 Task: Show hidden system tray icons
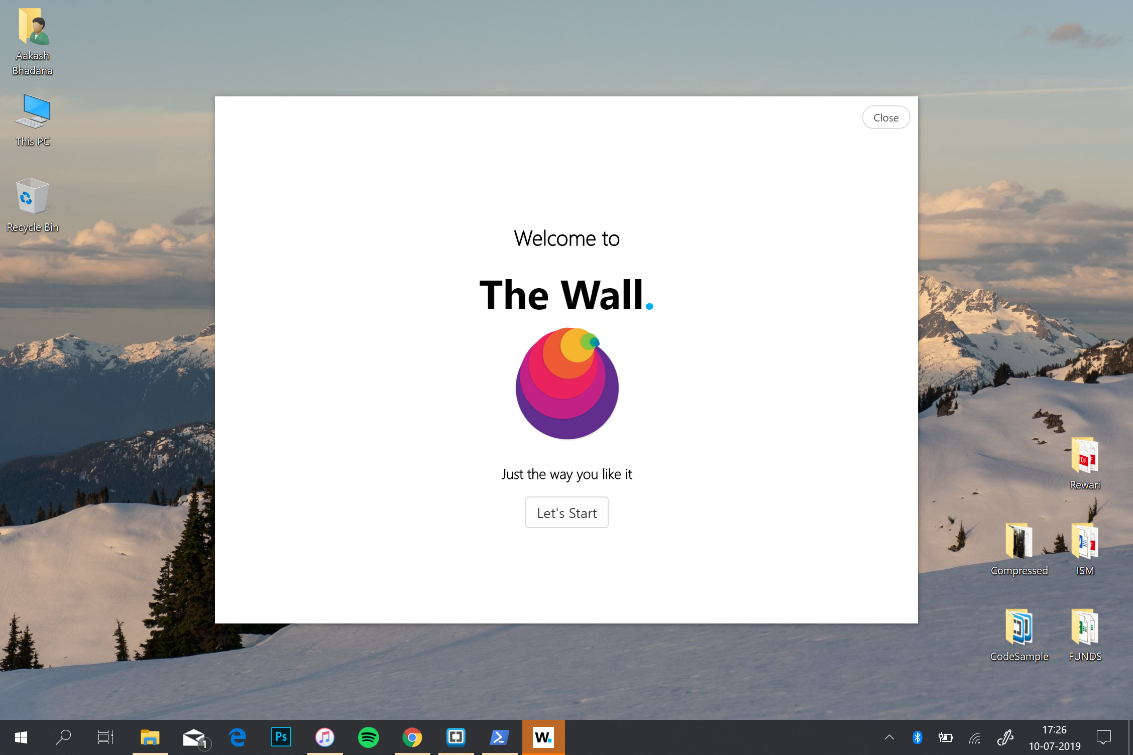pos(889,737)
